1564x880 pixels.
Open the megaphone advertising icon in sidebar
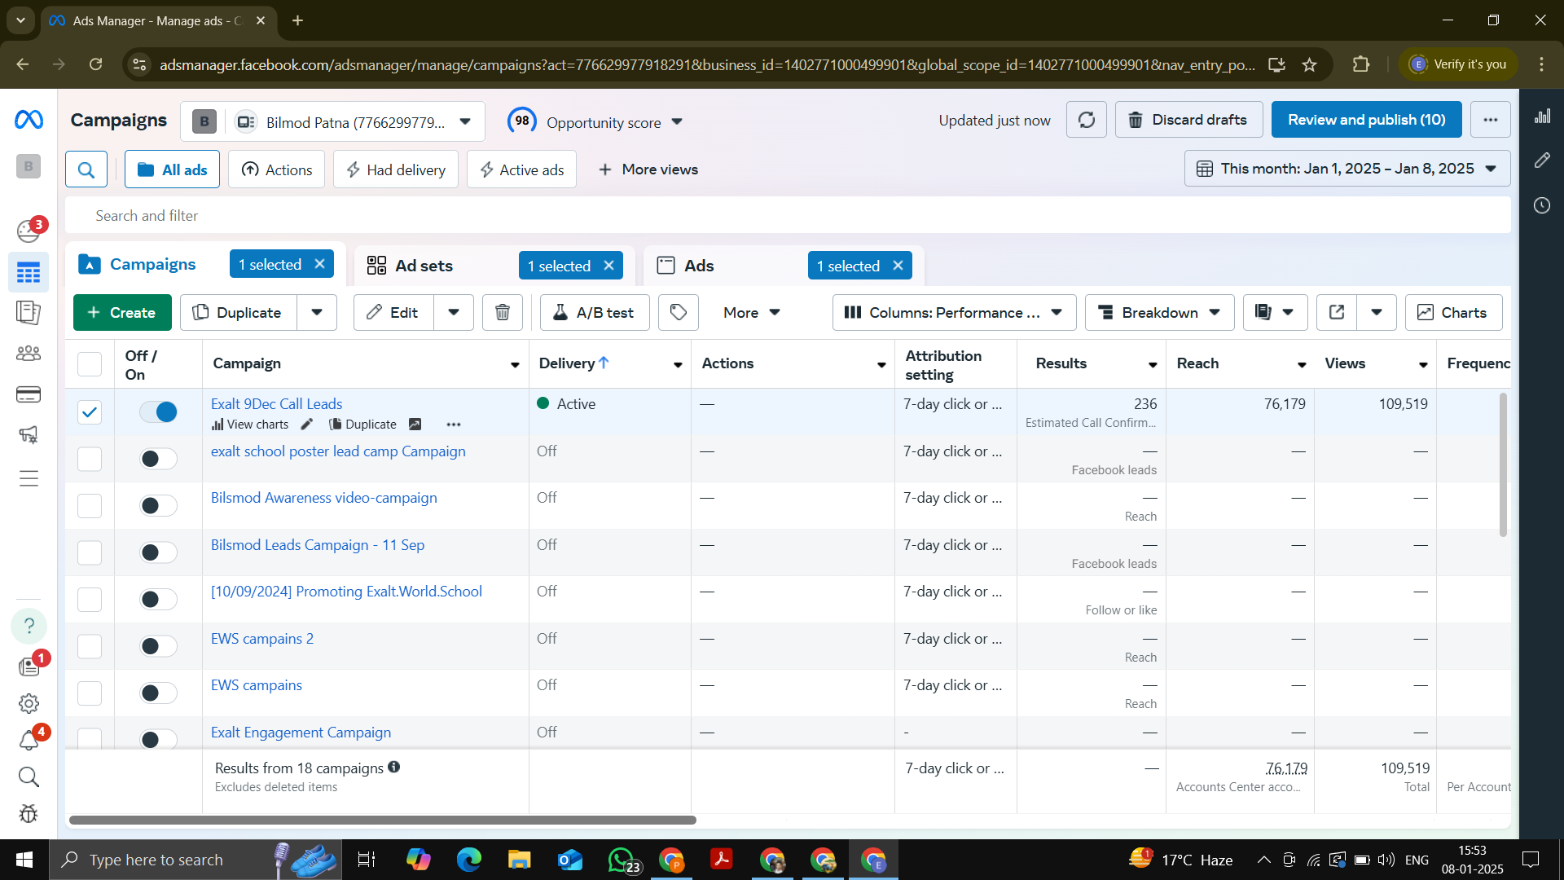[x=29, y=435]
